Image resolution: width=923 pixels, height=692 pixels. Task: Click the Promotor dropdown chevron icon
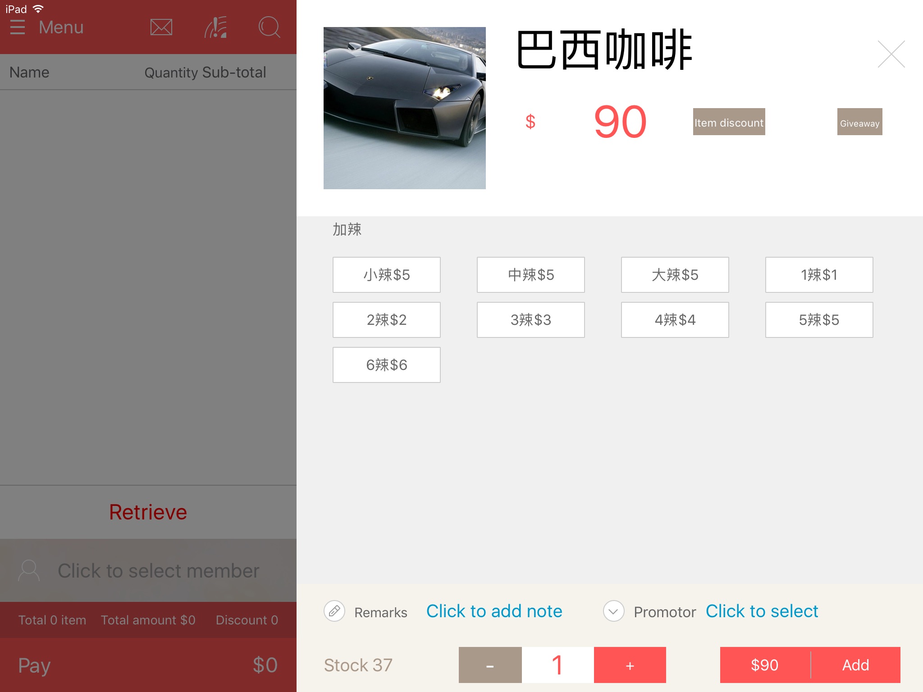612,610
